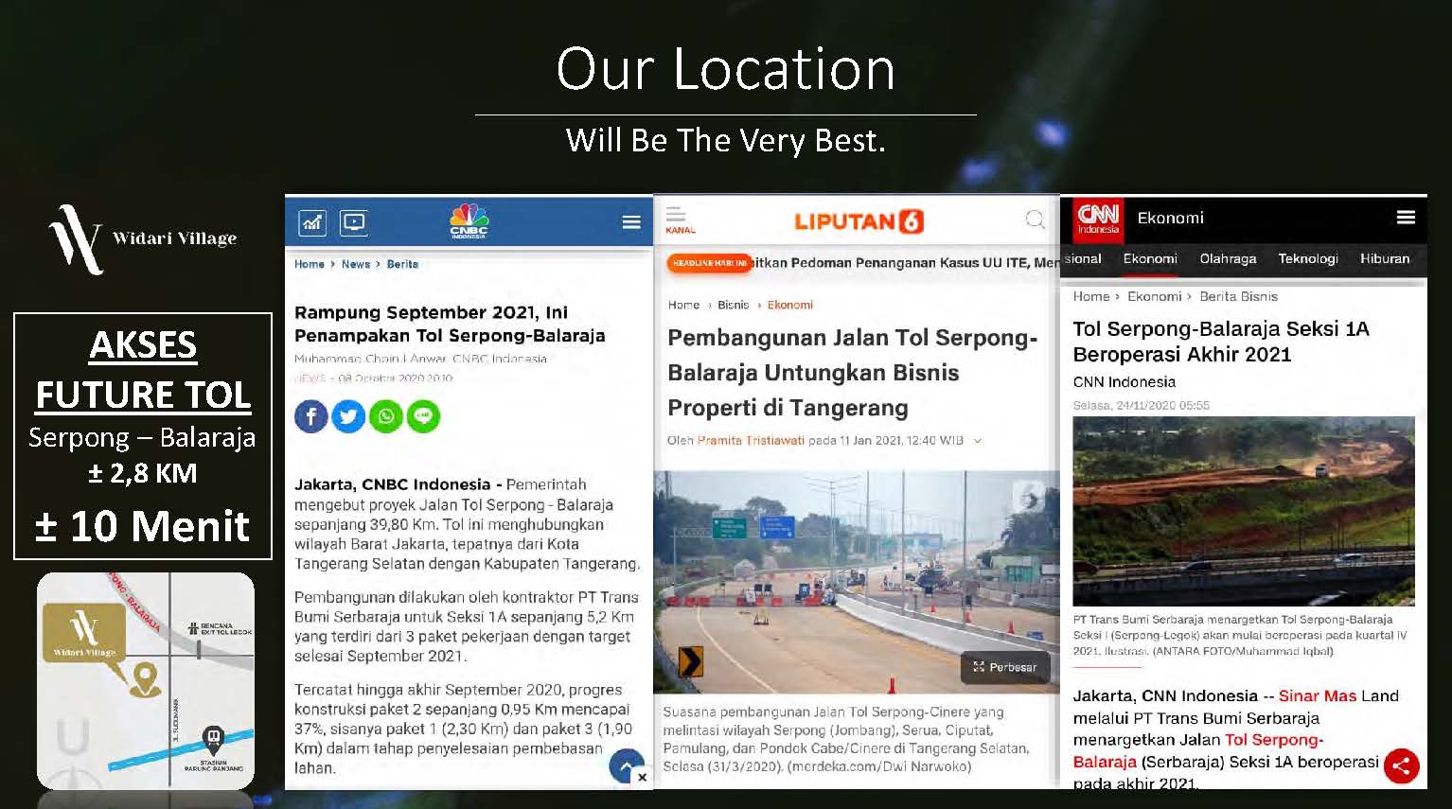Select the Olahraga tab on CNN
This screenshot has height=809, width=1452.
1228,259
